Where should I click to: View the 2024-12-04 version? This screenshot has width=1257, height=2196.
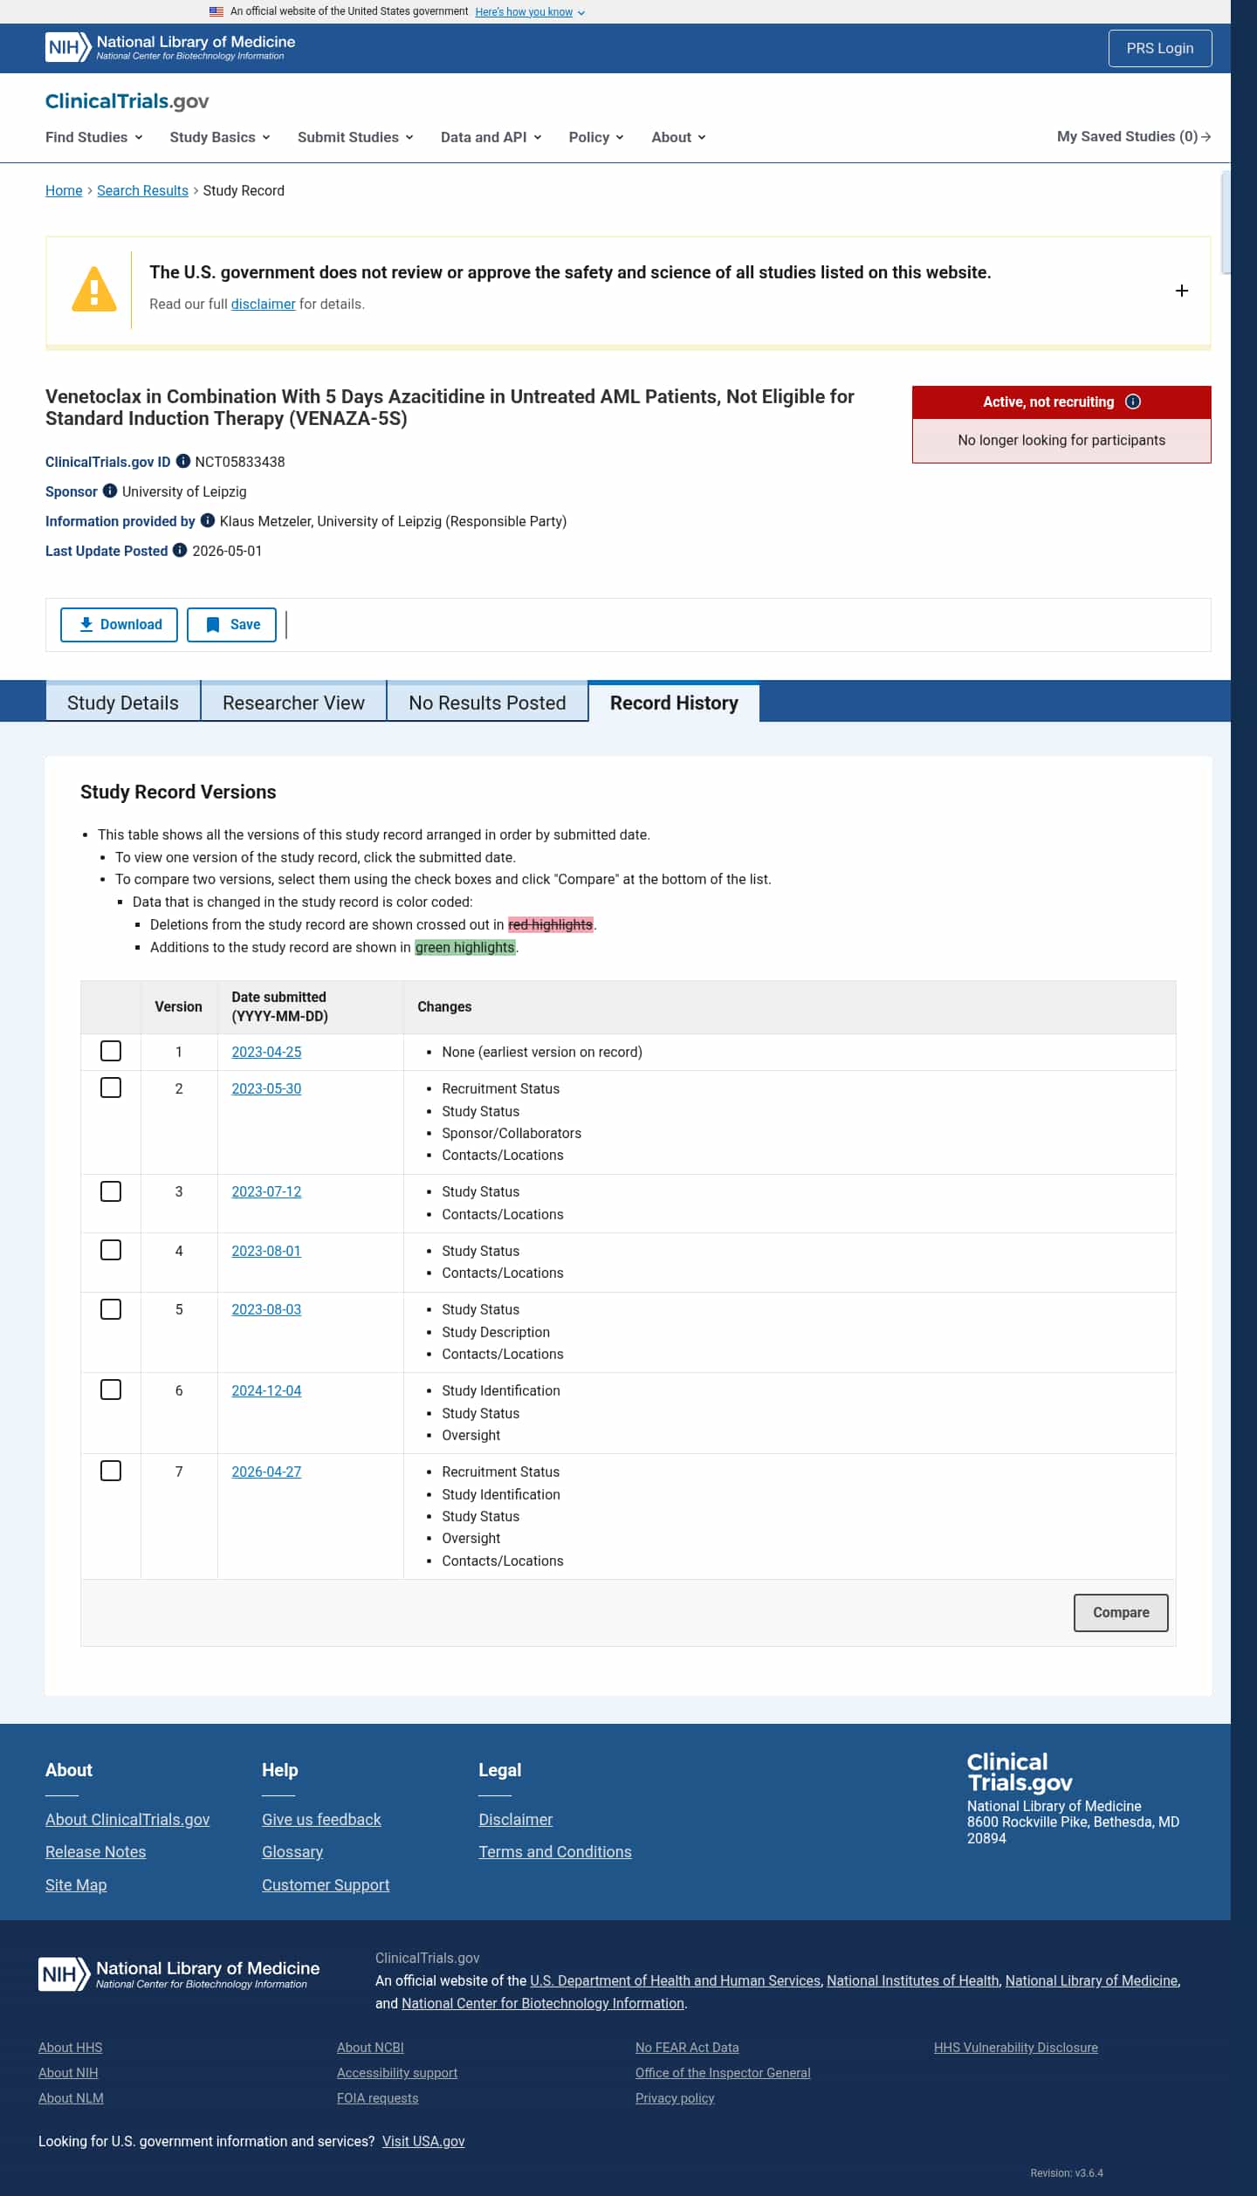(x=266, y=1390)
